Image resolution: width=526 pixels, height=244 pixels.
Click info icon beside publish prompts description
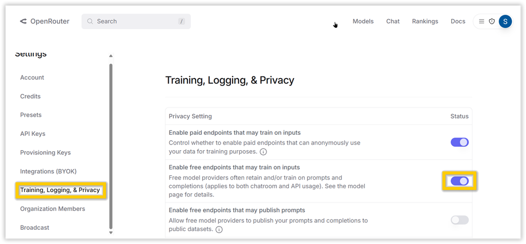click(x=219, y=230)
